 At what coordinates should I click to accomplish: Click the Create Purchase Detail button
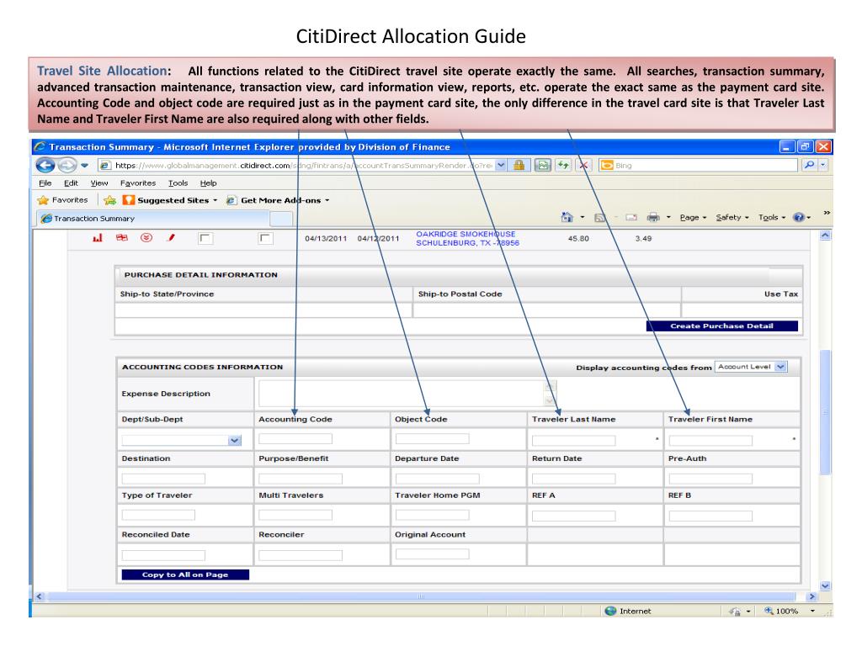(x=721, y=326)
